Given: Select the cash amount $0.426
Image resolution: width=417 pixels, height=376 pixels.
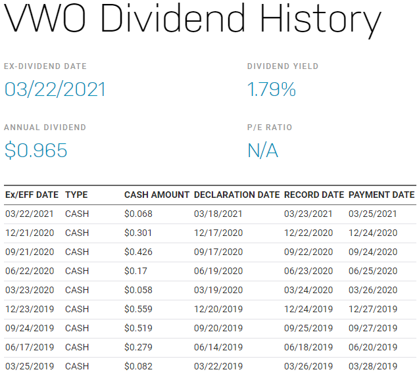Looking at the screenshot, I should [x=138, y=252].
